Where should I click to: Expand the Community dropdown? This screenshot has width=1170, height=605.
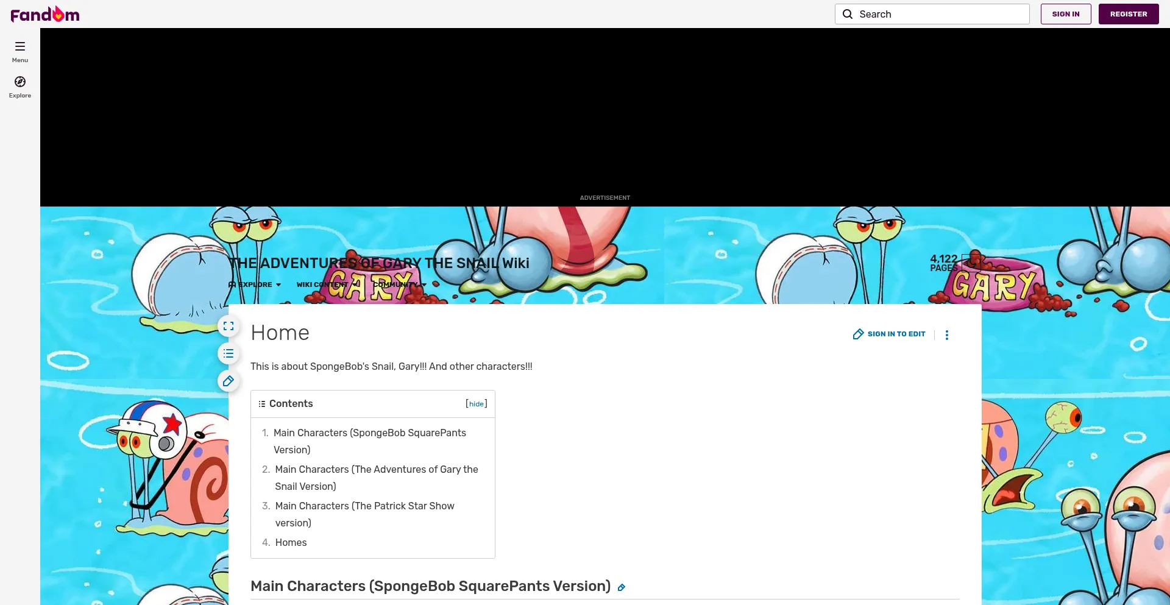pos(399,285)
